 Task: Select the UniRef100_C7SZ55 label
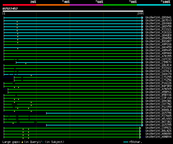tap(158, 77)
